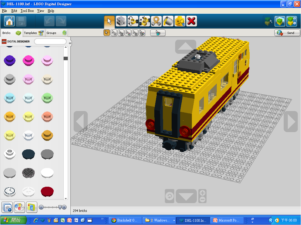Rotate camera right with the arrow button
301x225 pixels.
tap(290, 121)
